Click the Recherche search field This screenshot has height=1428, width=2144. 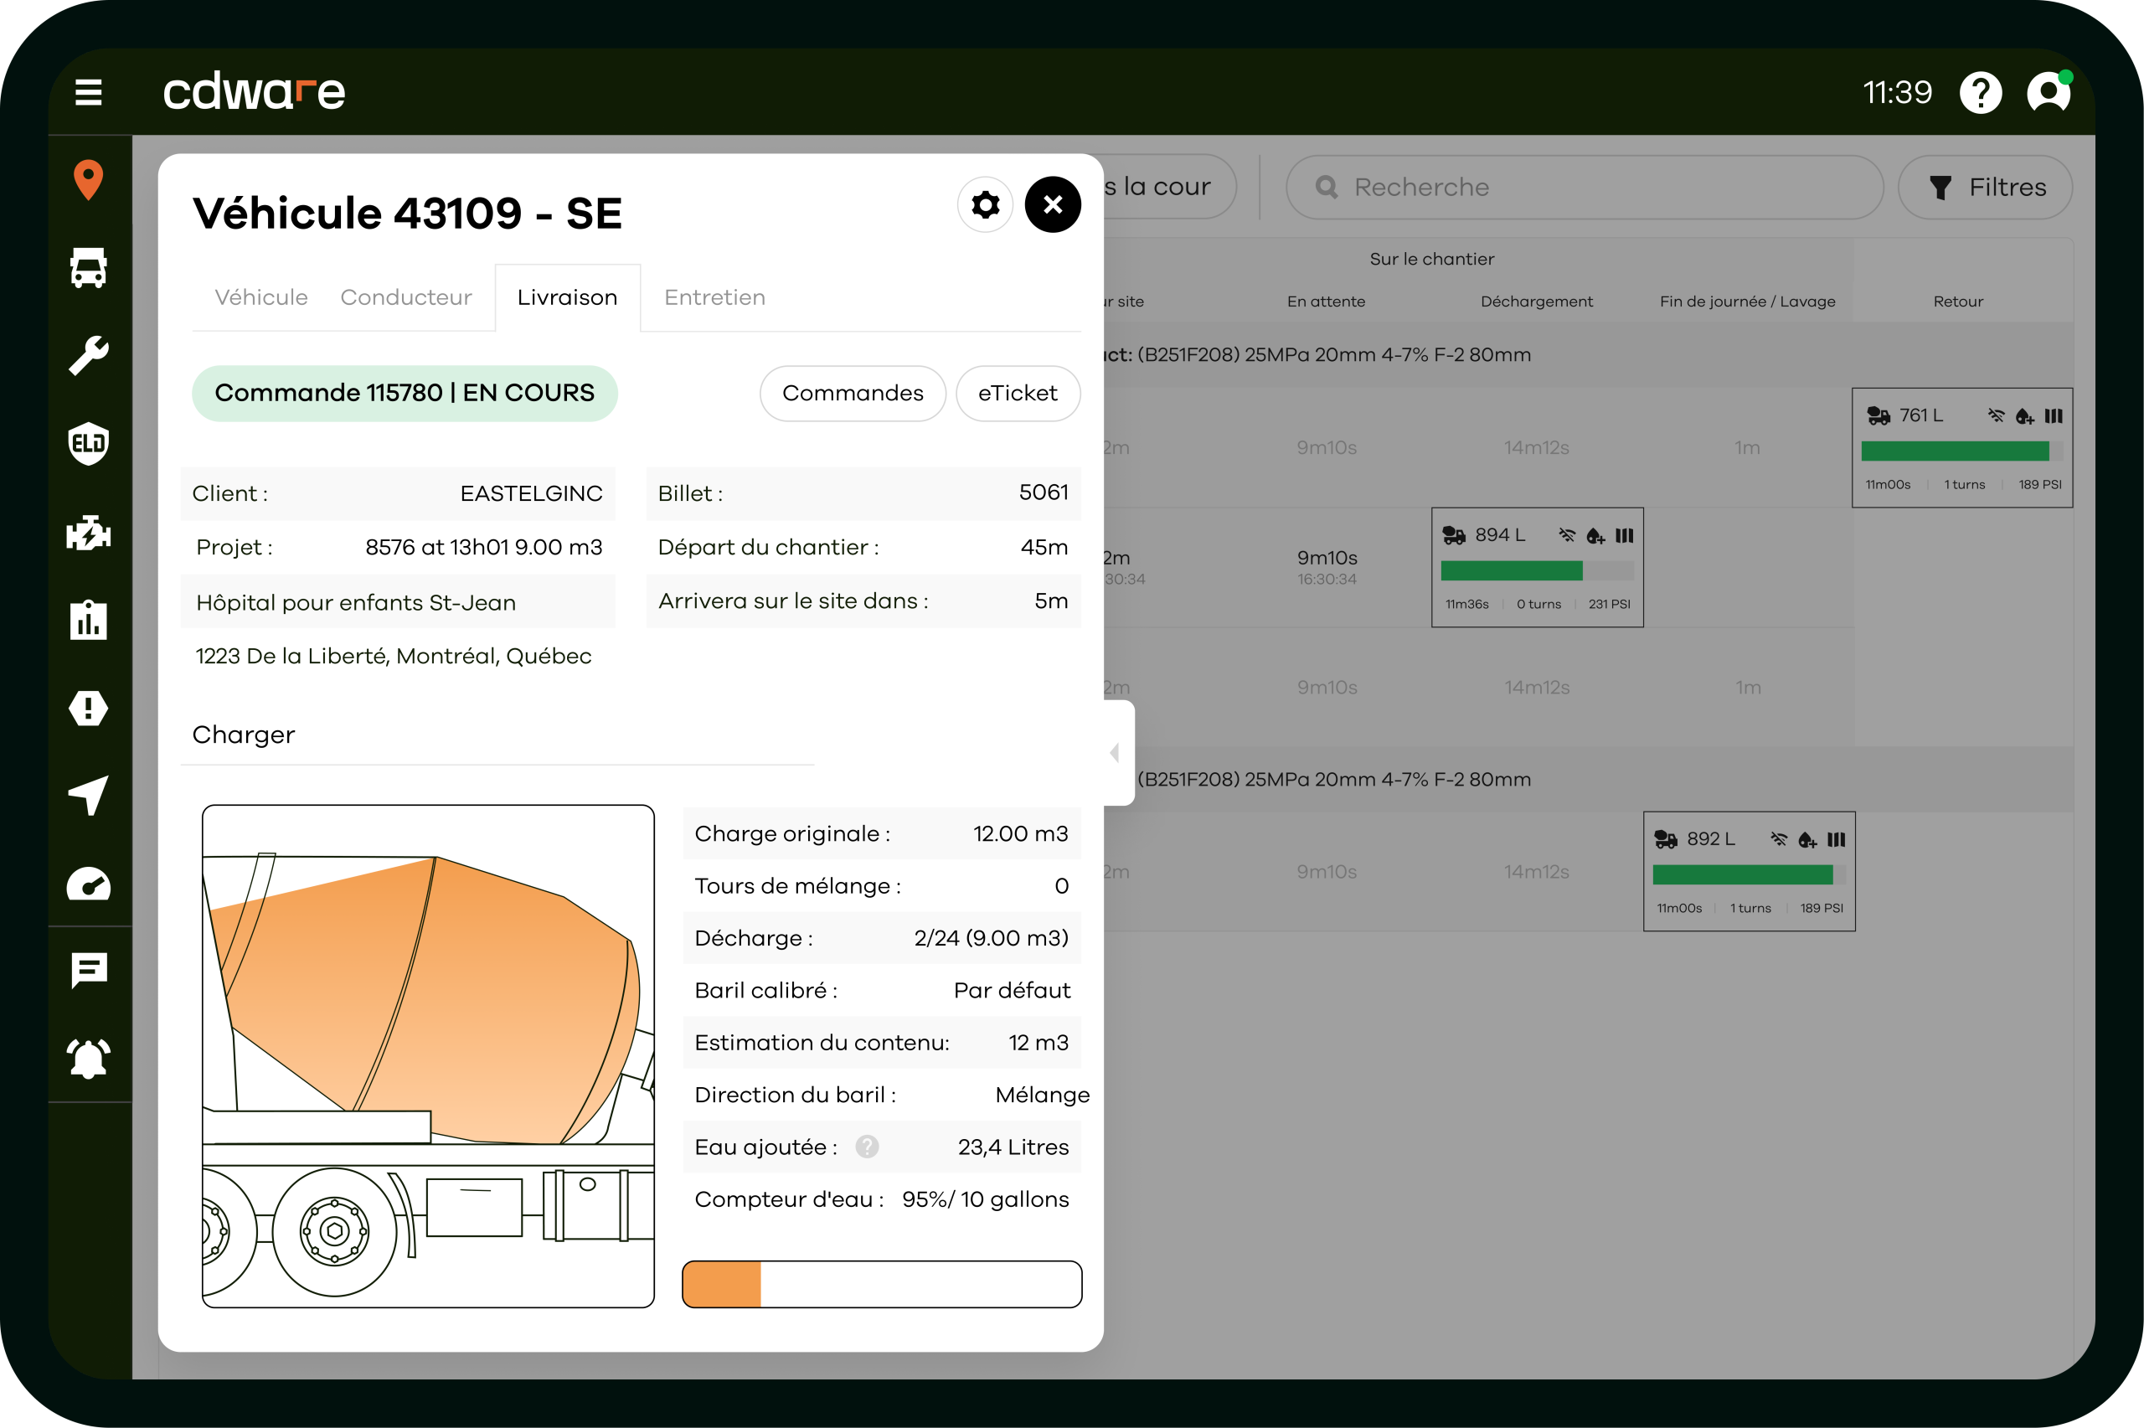[x=1584, y=188]
